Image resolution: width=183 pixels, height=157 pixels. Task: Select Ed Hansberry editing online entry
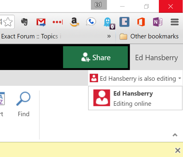135,98
